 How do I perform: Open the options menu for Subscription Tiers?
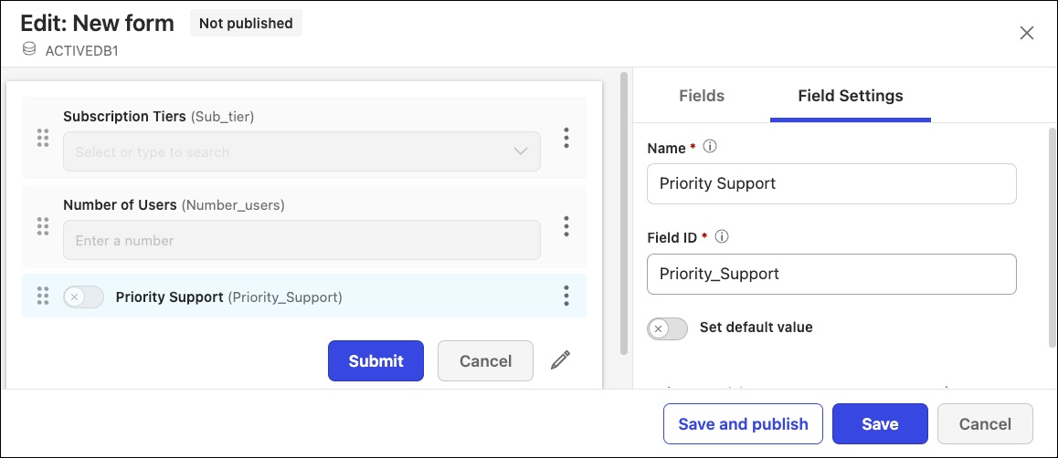point(566,138)
